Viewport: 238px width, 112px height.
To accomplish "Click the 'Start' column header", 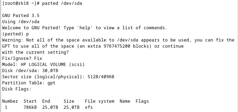I will click(30, 101).
